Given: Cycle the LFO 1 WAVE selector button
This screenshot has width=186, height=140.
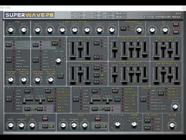Looking at the screenshot, I should click(x=9, y=100).
